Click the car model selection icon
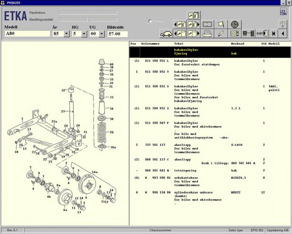Screen dimensions: 292x234 [166, 34]
